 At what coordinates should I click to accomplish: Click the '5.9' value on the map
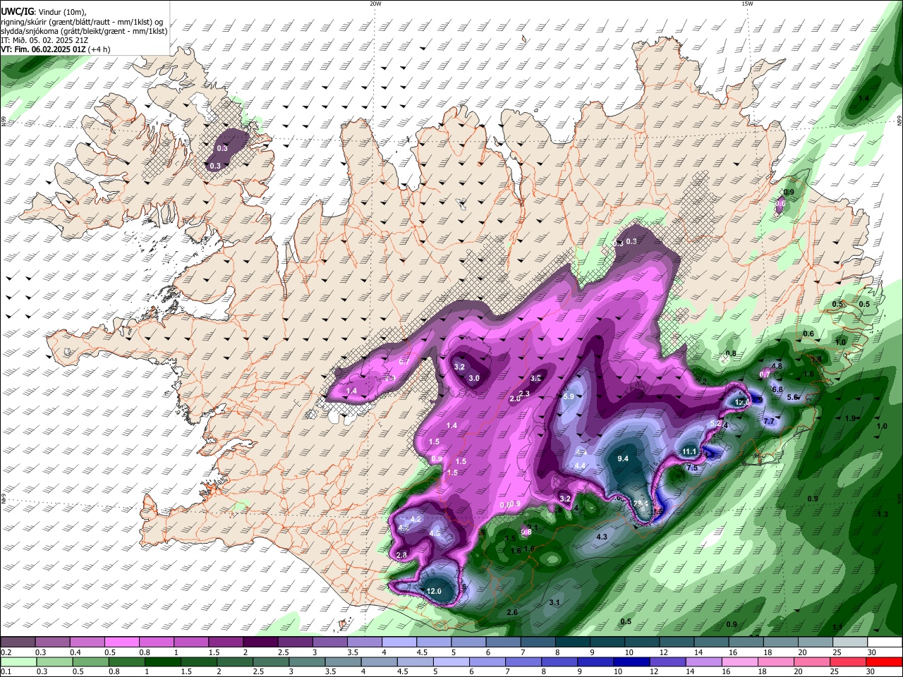569,397
